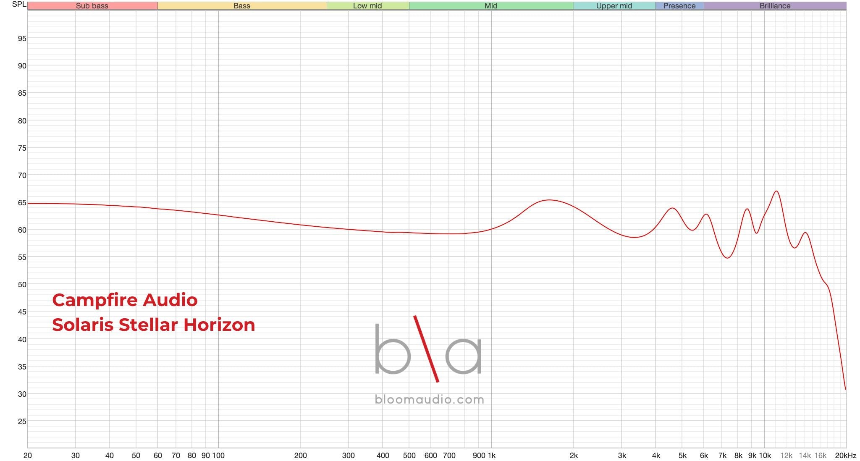
Task: Click the 50 value on SPL axis
Action: coord(22,285)
